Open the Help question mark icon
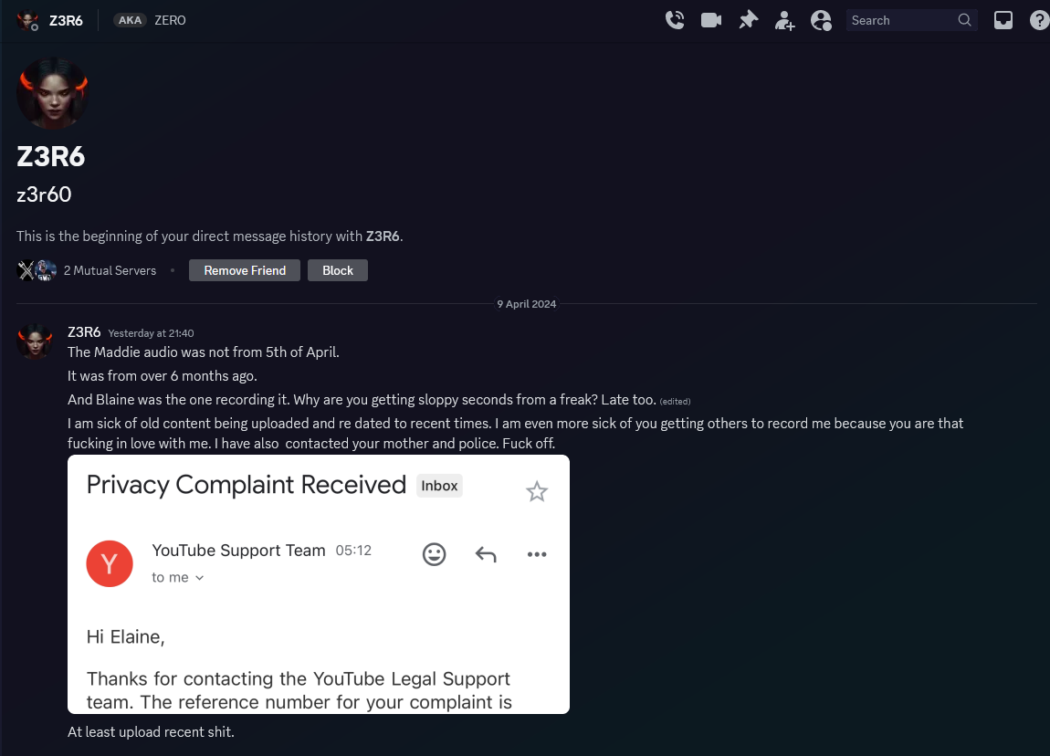Image resolution: width=1050 pixels, height=756 pixels. coord(1039,21)
